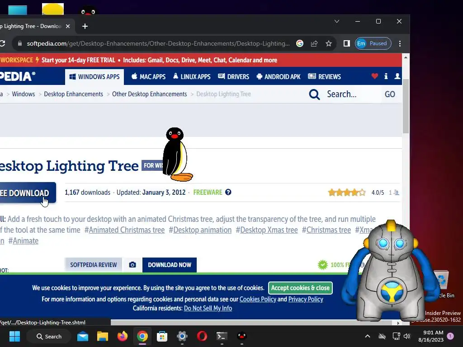Click the Workspace free trial ad banner
Image resolution: width=463 pixels, height=347 pixels.
pos(201,60)
